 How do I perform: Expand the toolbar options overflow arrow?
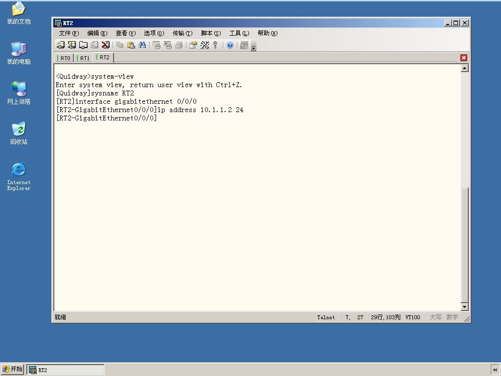[x=254, y=48]
